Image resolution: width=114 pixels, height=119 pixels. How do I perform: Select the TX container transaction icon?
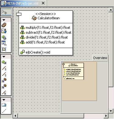[x=4, y=43]
